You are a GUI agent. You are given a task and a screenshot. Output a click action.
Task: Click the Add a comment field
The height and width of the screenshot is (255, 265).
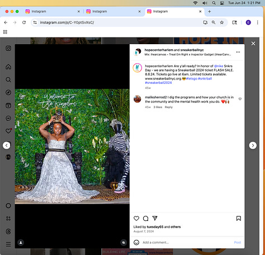pyautogui.click(x=186, y=242)
